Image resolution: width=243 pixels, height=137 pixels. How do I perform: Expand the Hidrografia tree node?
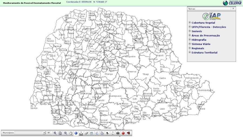tap(190, 40)
